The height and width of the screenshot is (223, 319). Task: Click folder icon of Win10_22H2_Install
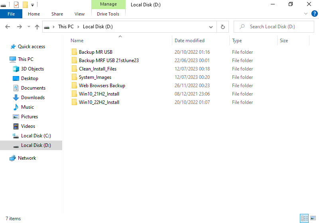pyautogui.click(x=74, y=102)
